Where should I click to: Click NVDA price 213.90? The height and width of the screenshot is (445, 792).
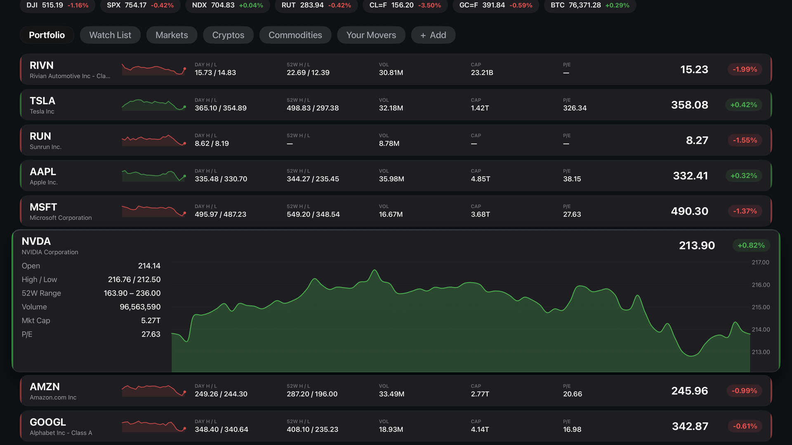(x=697, y=245)
